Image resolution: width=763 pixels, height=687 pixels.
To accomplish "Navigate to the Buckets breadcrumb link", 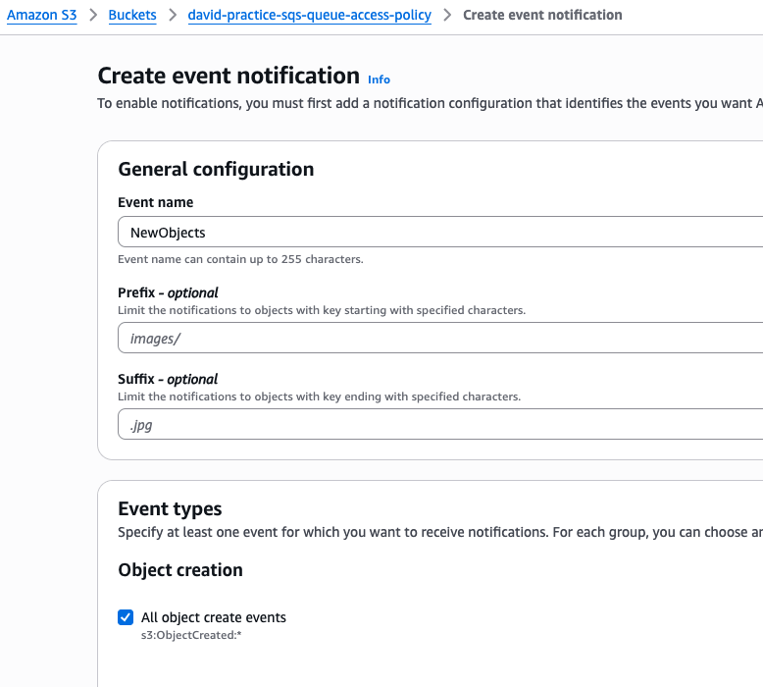I will point(132,16).
